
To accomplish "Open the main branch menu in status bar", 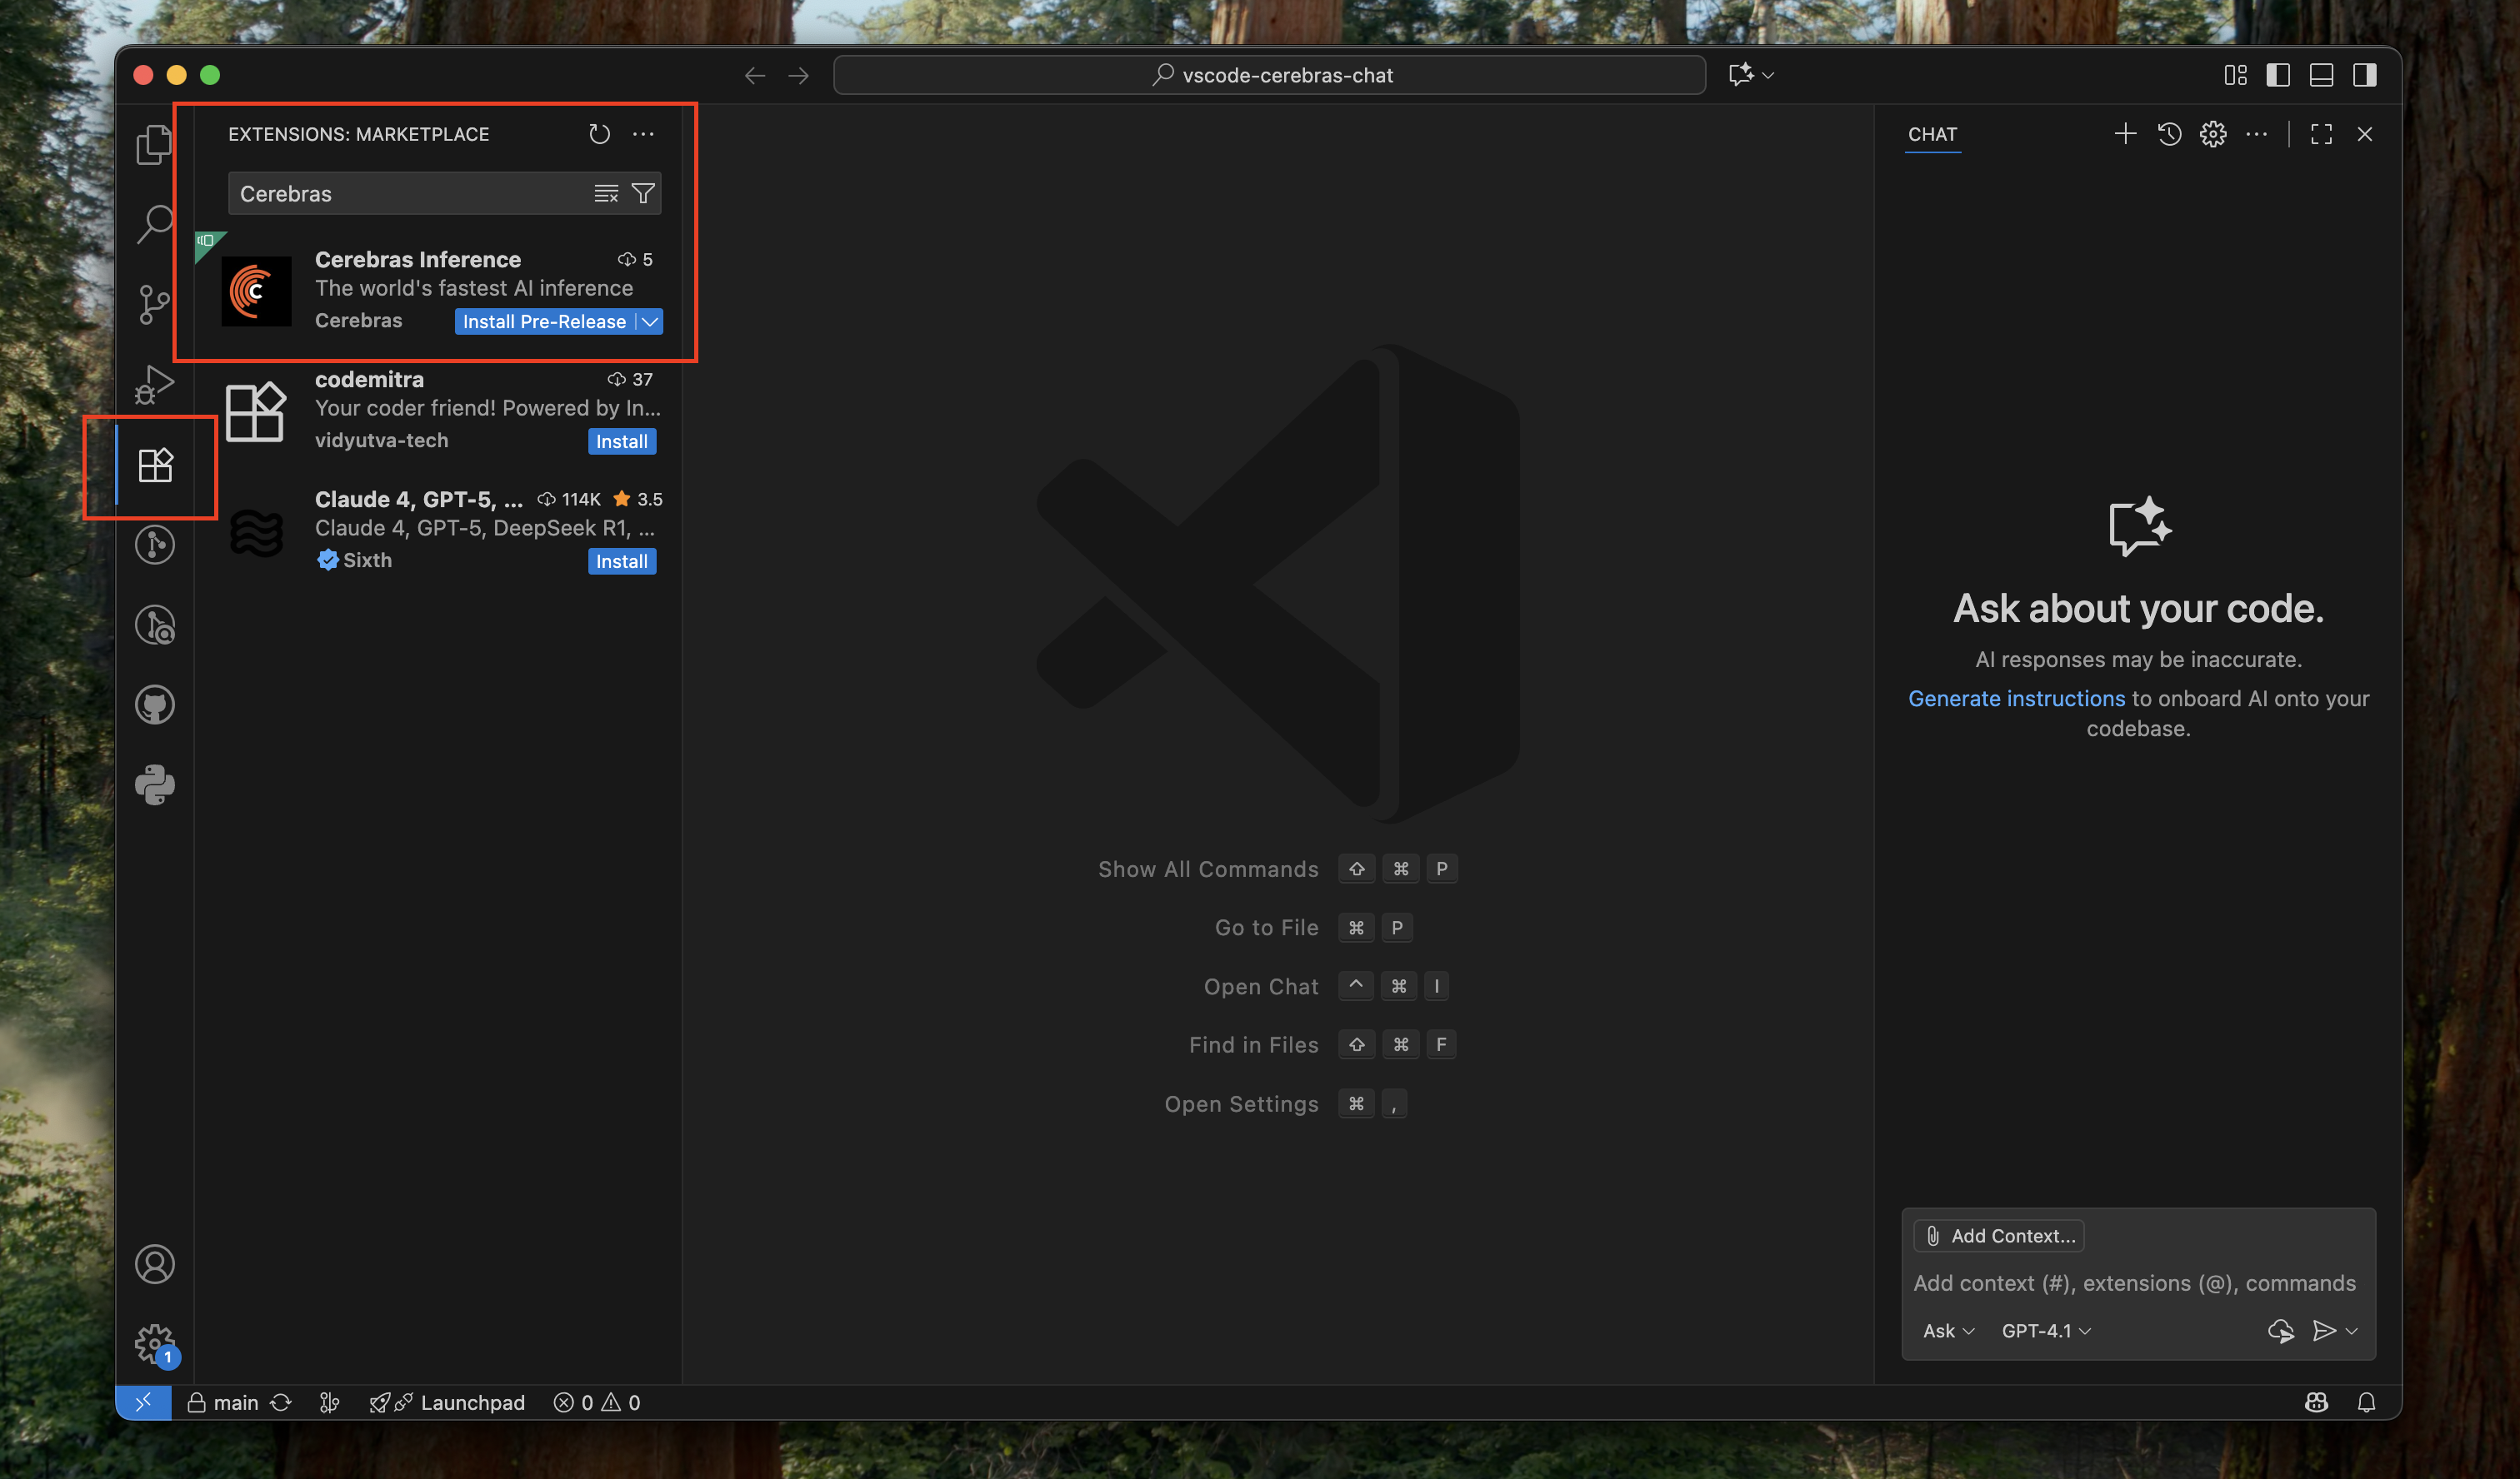I will tap(235, 1402).
